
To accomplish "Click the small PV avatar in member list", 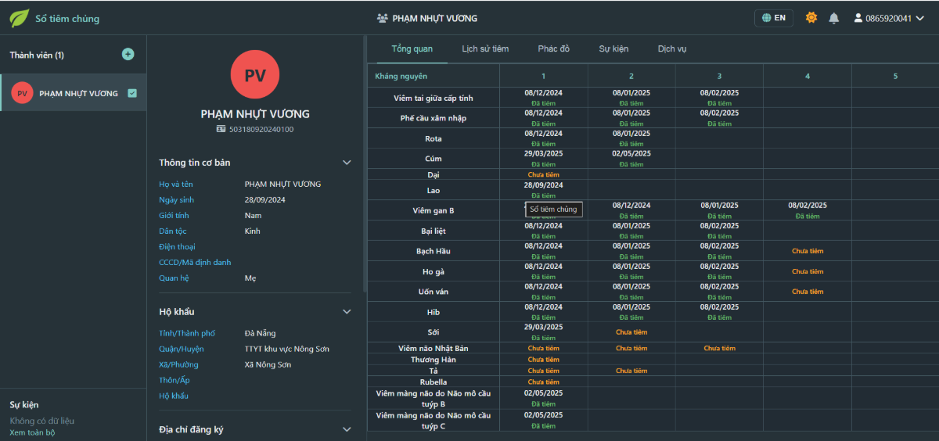I will coord(22,93).
